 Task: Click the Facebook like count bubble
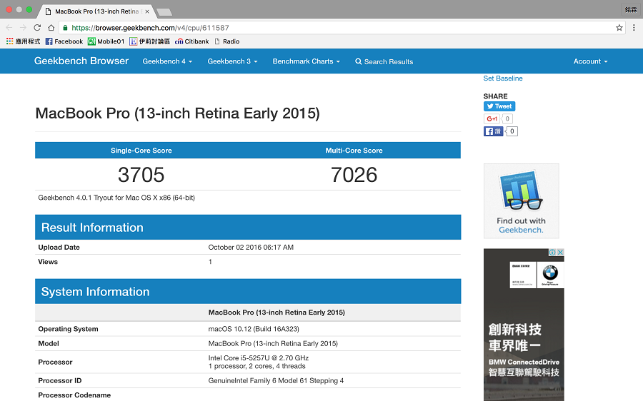click(512, 131)
